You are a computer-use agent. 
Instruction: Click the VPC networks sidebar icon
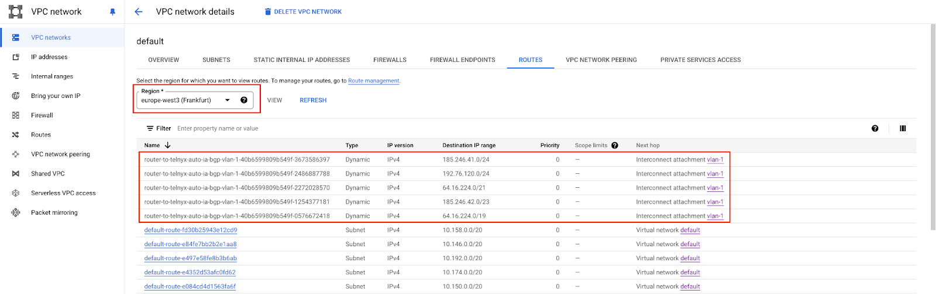(16, 37)
